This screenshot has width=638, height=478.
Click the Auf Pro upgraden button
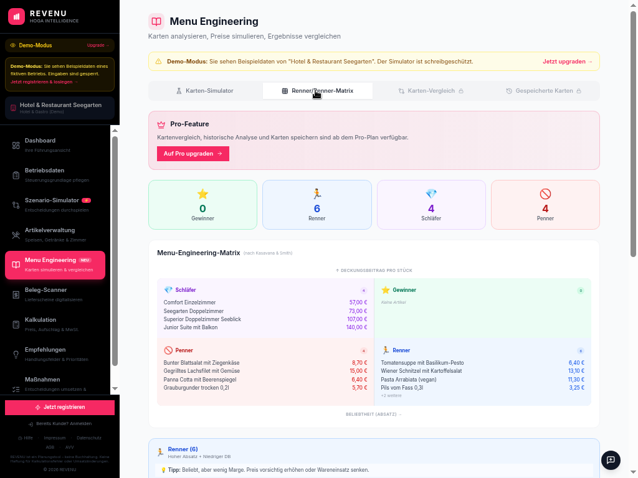tap(193, 153)
